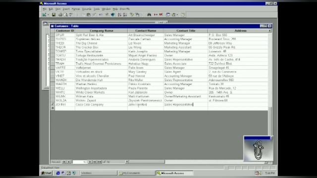Sort records descending Z to A
The width and height of the screenshot is (317, 178).
125,15
